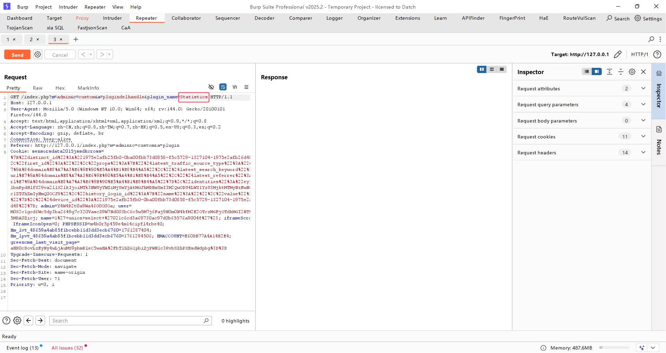Close the Inspector panel

tap(643, 72)
